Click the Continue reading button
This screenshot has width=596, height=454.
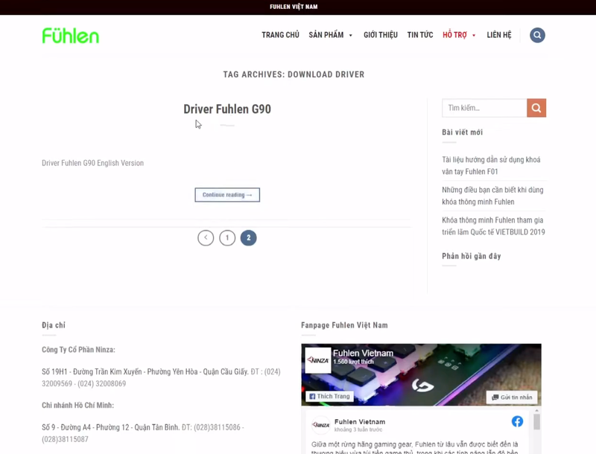click(x=227, y=195)
